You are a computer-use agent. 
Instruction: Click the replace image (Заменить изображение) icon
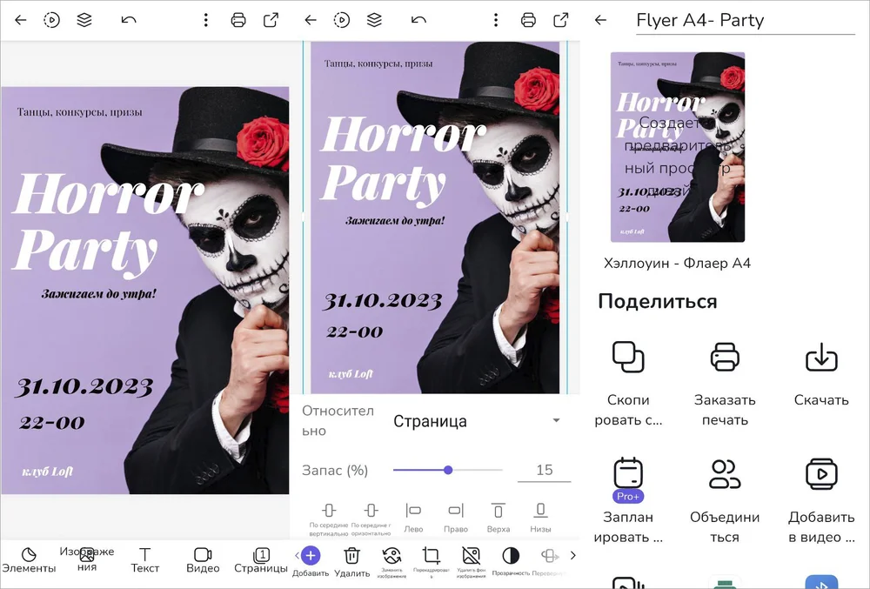(x=391, y=557)
